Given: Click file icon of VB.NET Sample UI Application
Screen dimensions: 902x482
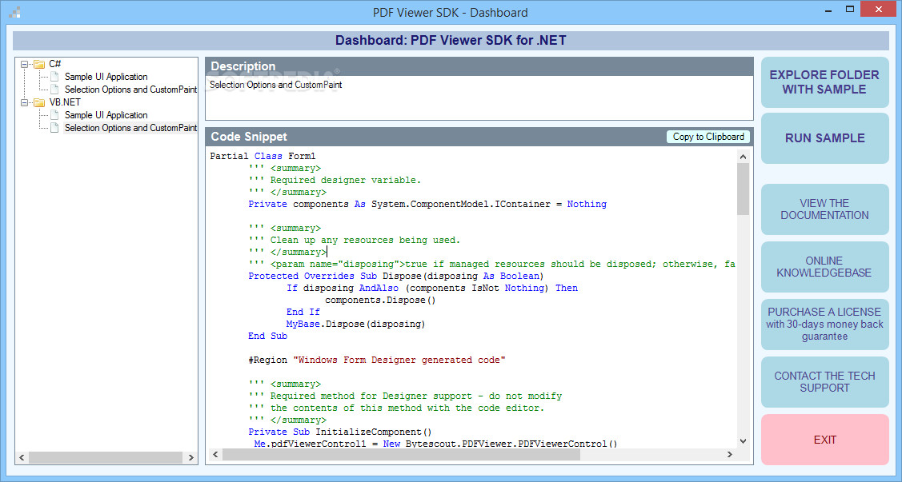Looking at the screenshot, I should coord(54,115).
